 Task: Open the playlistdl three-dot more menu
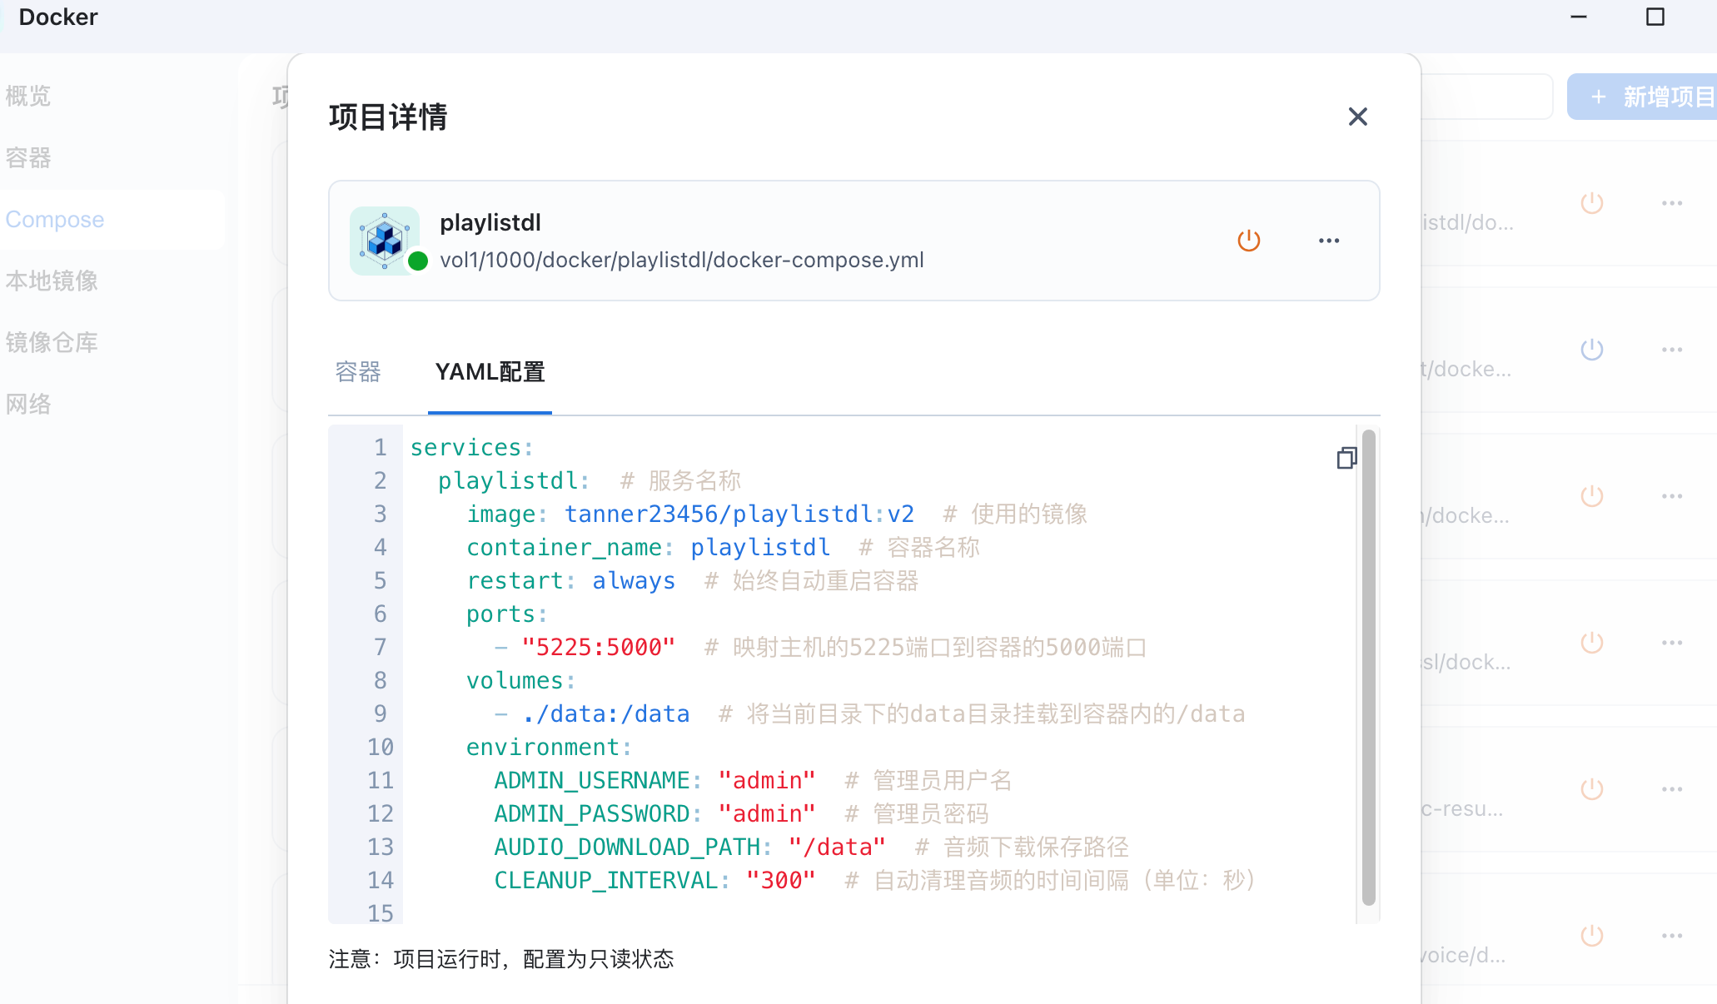click(x=1329, y=241)
